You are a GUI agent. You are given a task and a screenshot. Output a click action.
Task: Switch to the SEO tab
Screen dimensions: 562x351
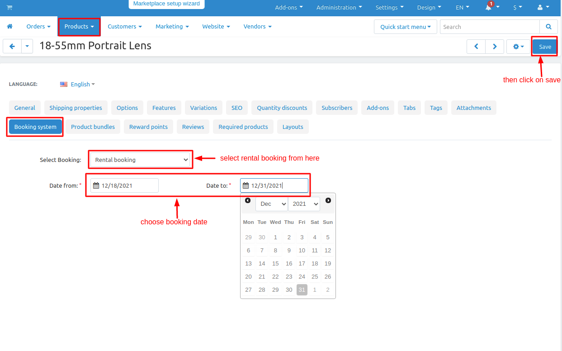pos(237,108)
